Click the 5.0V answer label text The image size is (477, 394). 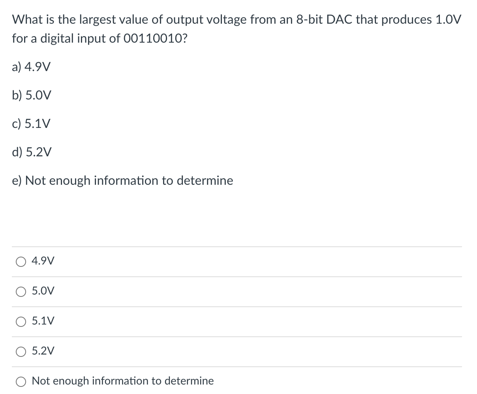(x=43, y=291)
